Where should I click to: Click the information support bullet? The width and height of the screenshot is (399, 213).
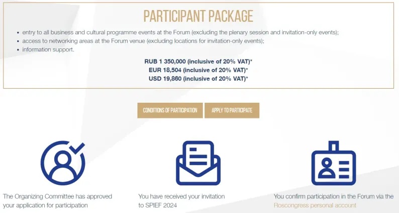[49, 49]
